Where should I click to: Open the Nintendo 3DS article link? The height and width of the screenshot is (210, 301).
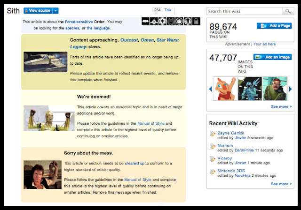231,171
